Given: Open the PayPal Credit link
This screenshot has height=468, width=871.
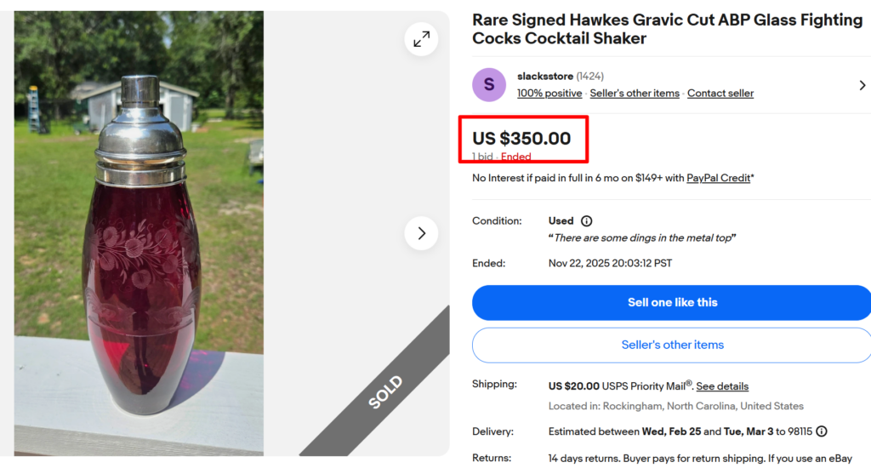Looking at the screenshot, I should click(x=720, y=178).
